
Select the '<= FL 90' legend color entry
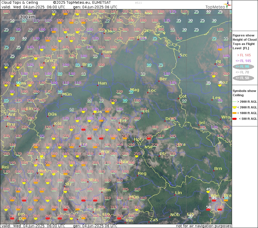pyautogui.click(x=243, y=67)
